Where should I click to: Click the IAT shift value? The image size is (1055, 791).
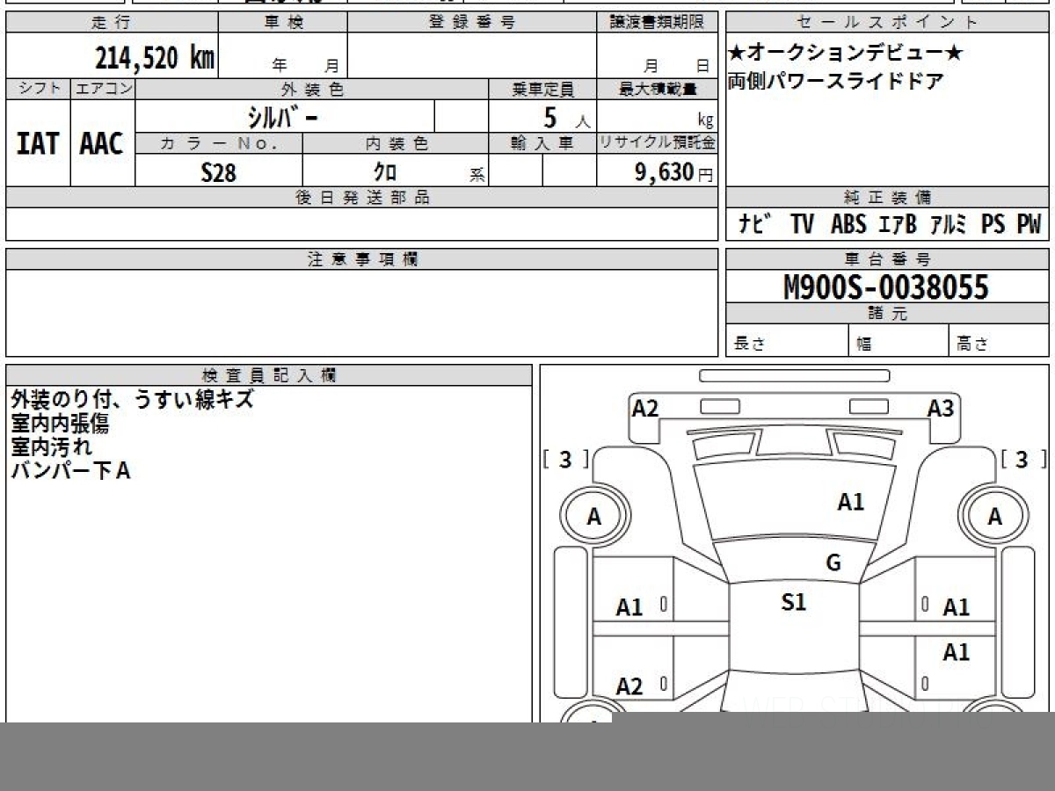(x=38, y=144)
